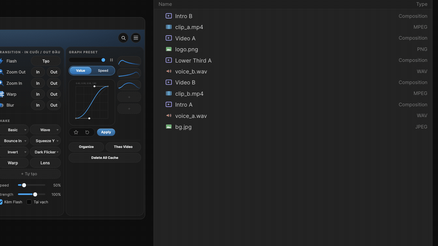Open the search magnifier in the plugin header
Image resolution: width=438 pixels, height=246 pixels.
[x=123, y=38]
